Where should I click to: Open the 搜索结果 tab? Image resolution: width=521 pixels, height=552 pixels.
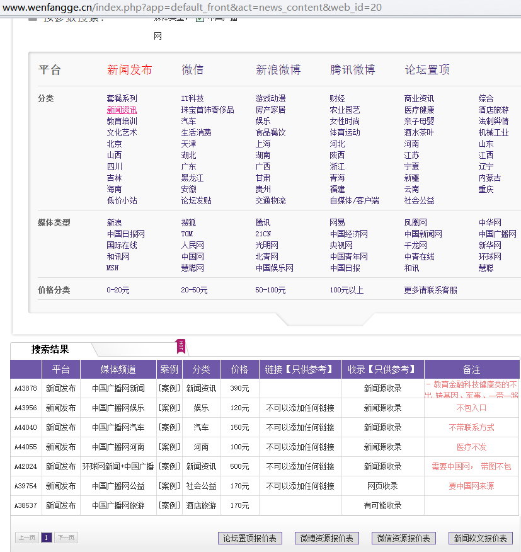pyautogui.click(x=50, y=349)
